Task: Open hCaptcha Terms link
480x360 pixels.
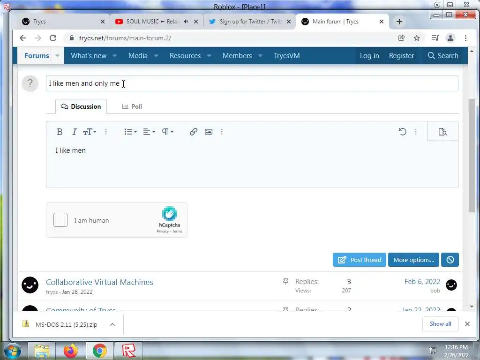Action: (x=177, y=232)
